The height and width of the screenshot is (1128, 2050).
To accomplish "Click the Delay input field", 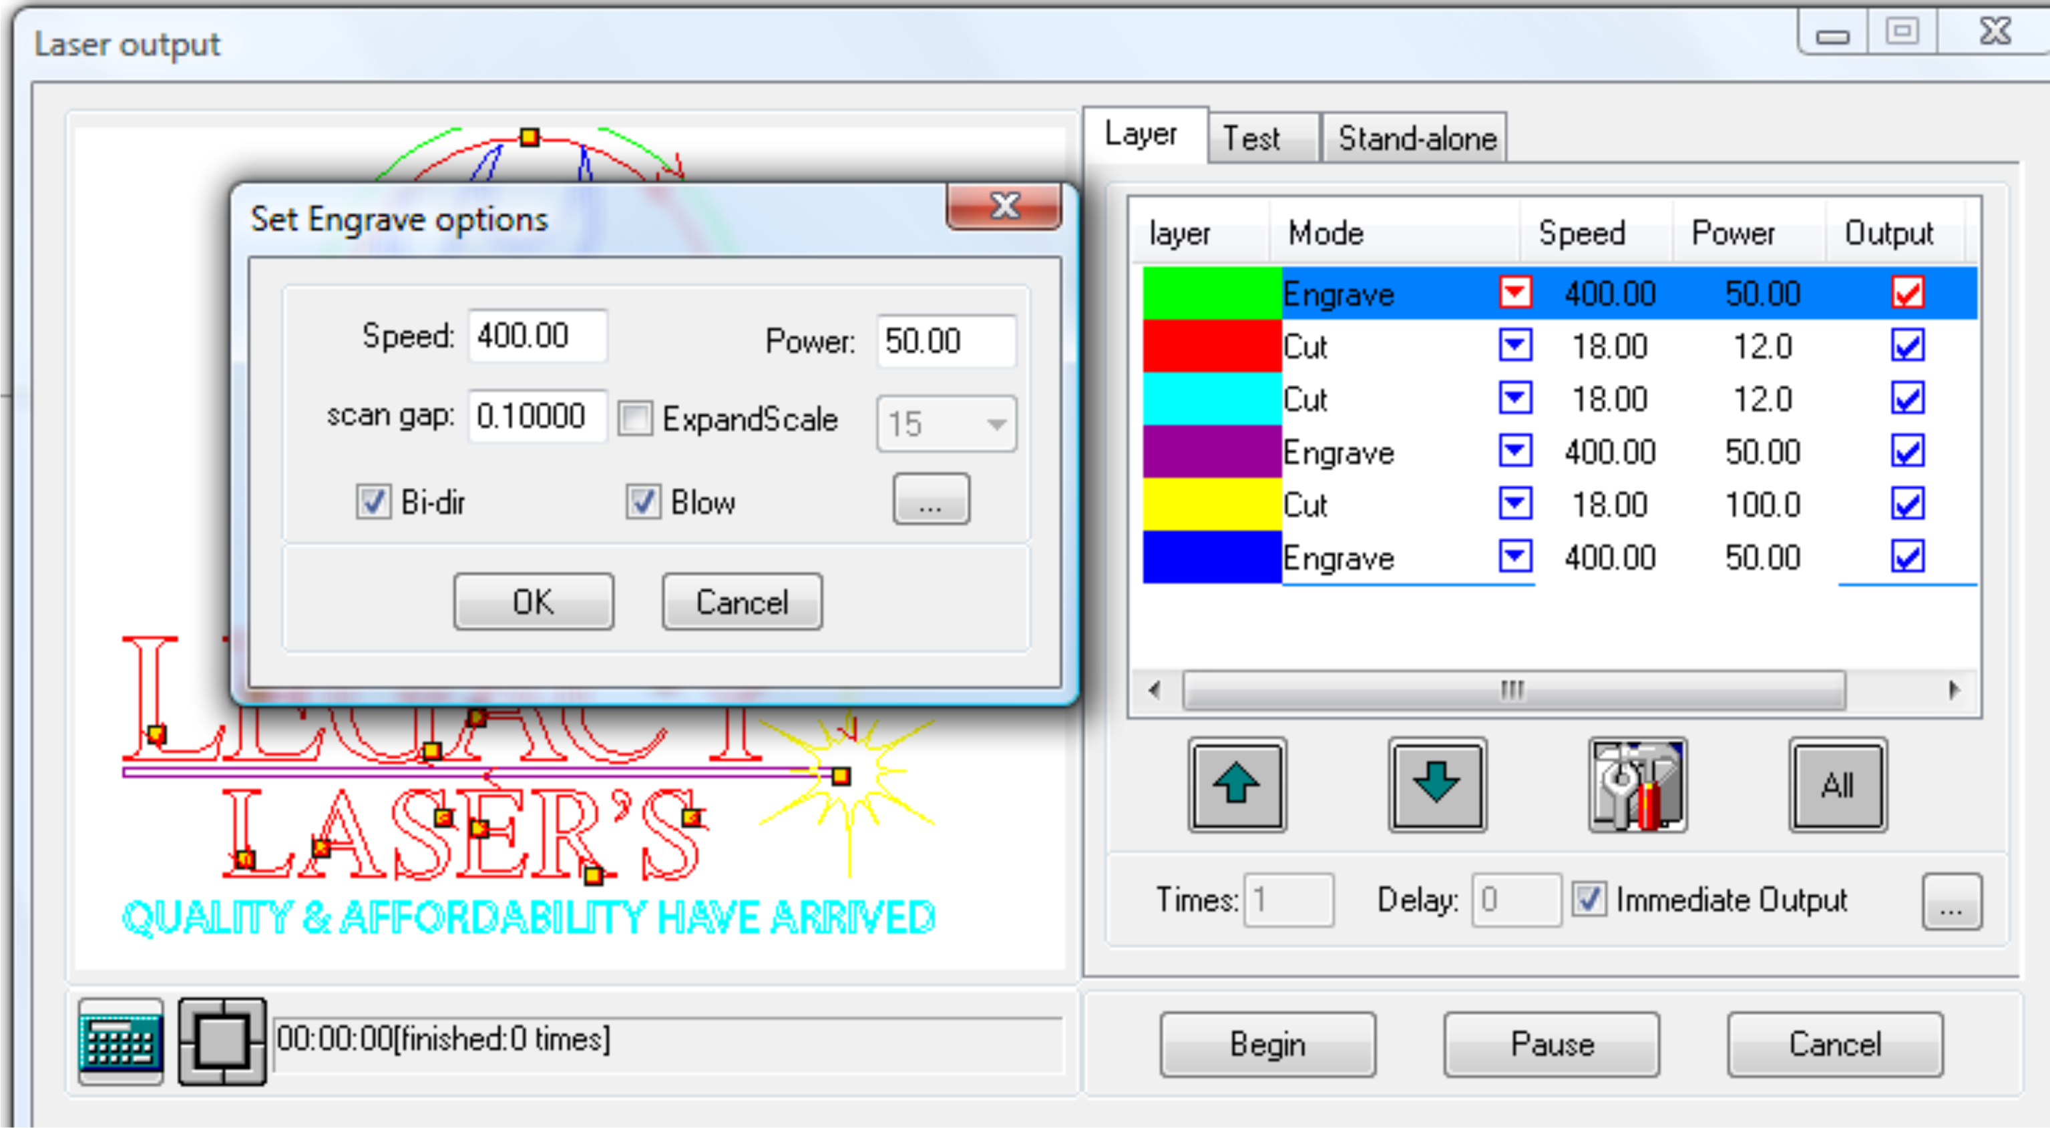I will (1516, 900).
